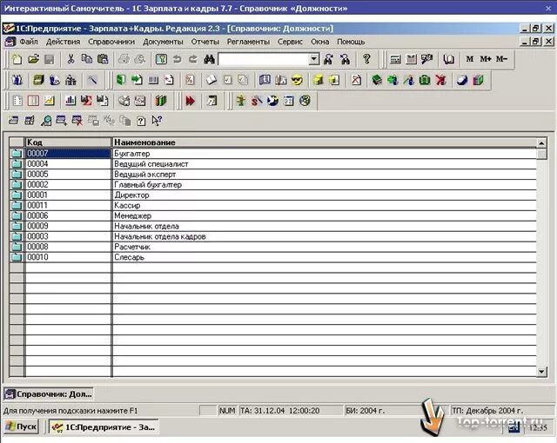This screenshot has height=443, width=557.
Task: Click the binoculars Find icon
Action: pyautogui.click(x=209, y=59)
